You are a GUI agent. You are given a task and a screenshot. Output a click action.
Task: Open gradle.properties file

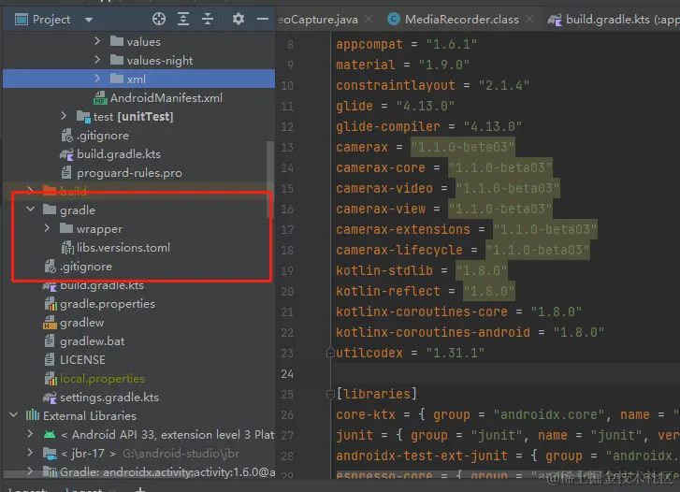[108, 304]
